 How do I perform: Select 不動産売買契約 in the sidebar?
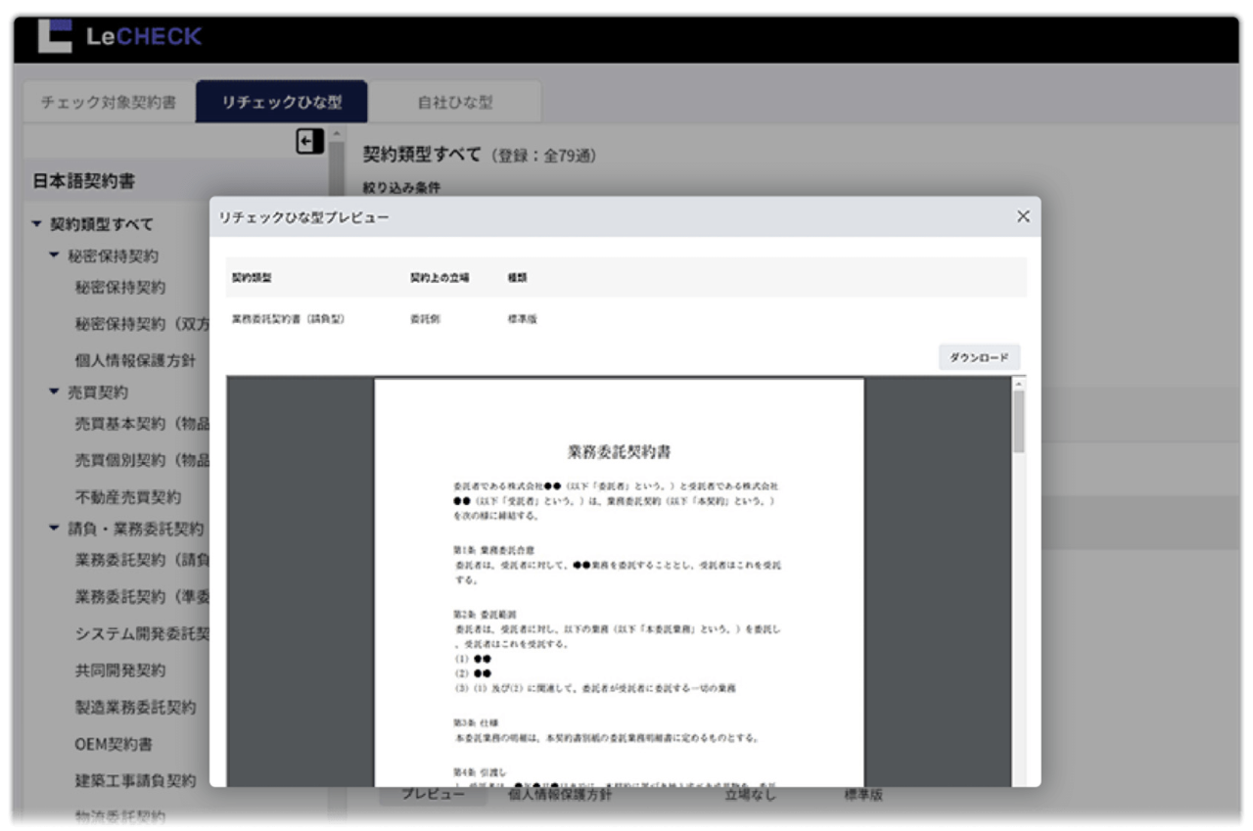click(x=128, y=496)
